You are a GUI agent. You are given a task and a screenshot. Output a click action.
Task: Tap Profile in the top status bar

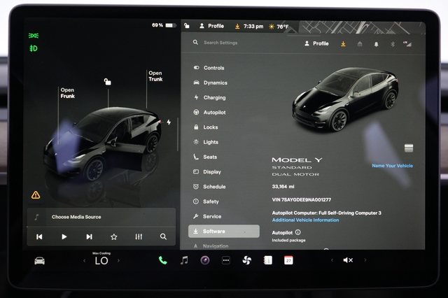(x=211, y=26)
